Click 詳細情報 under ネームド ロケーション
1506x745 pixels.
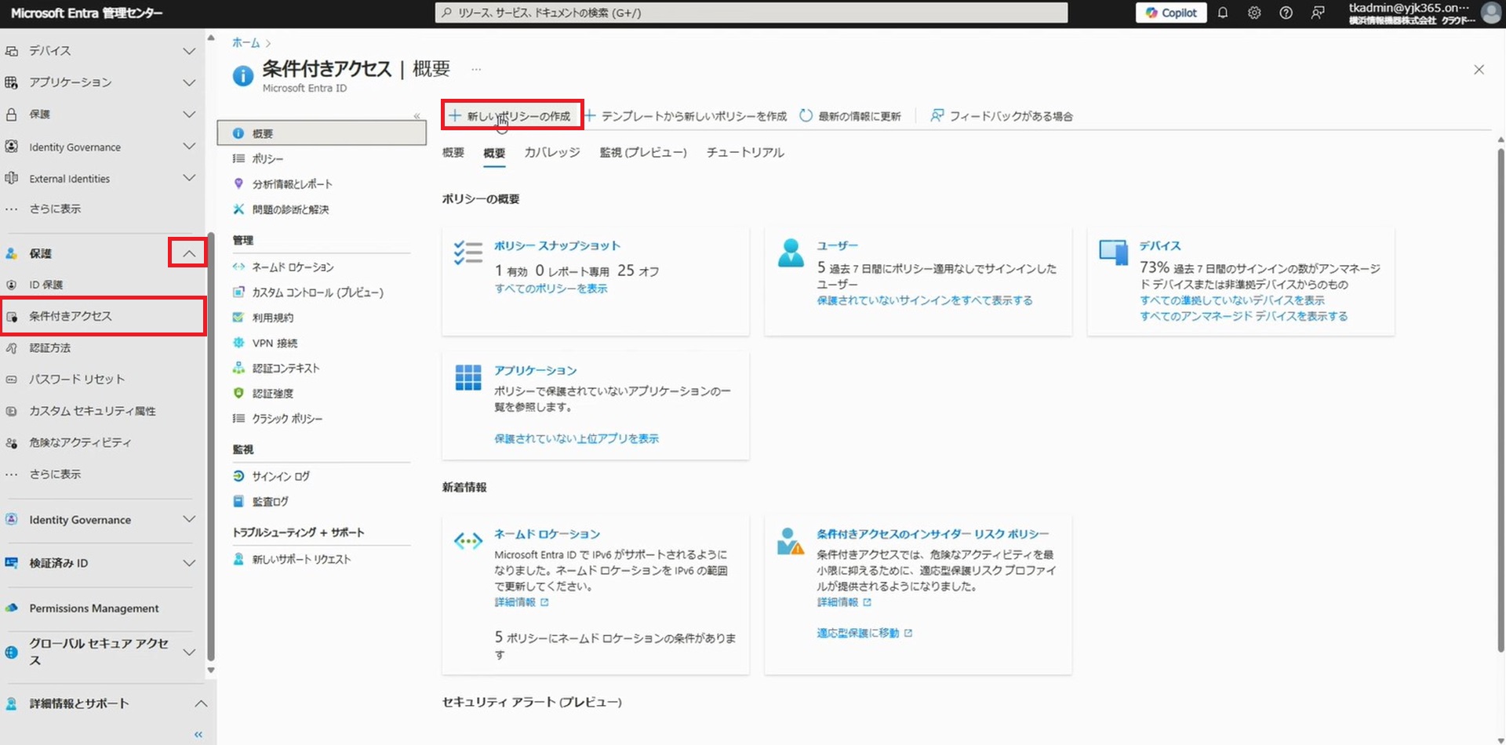click(522, 602)
